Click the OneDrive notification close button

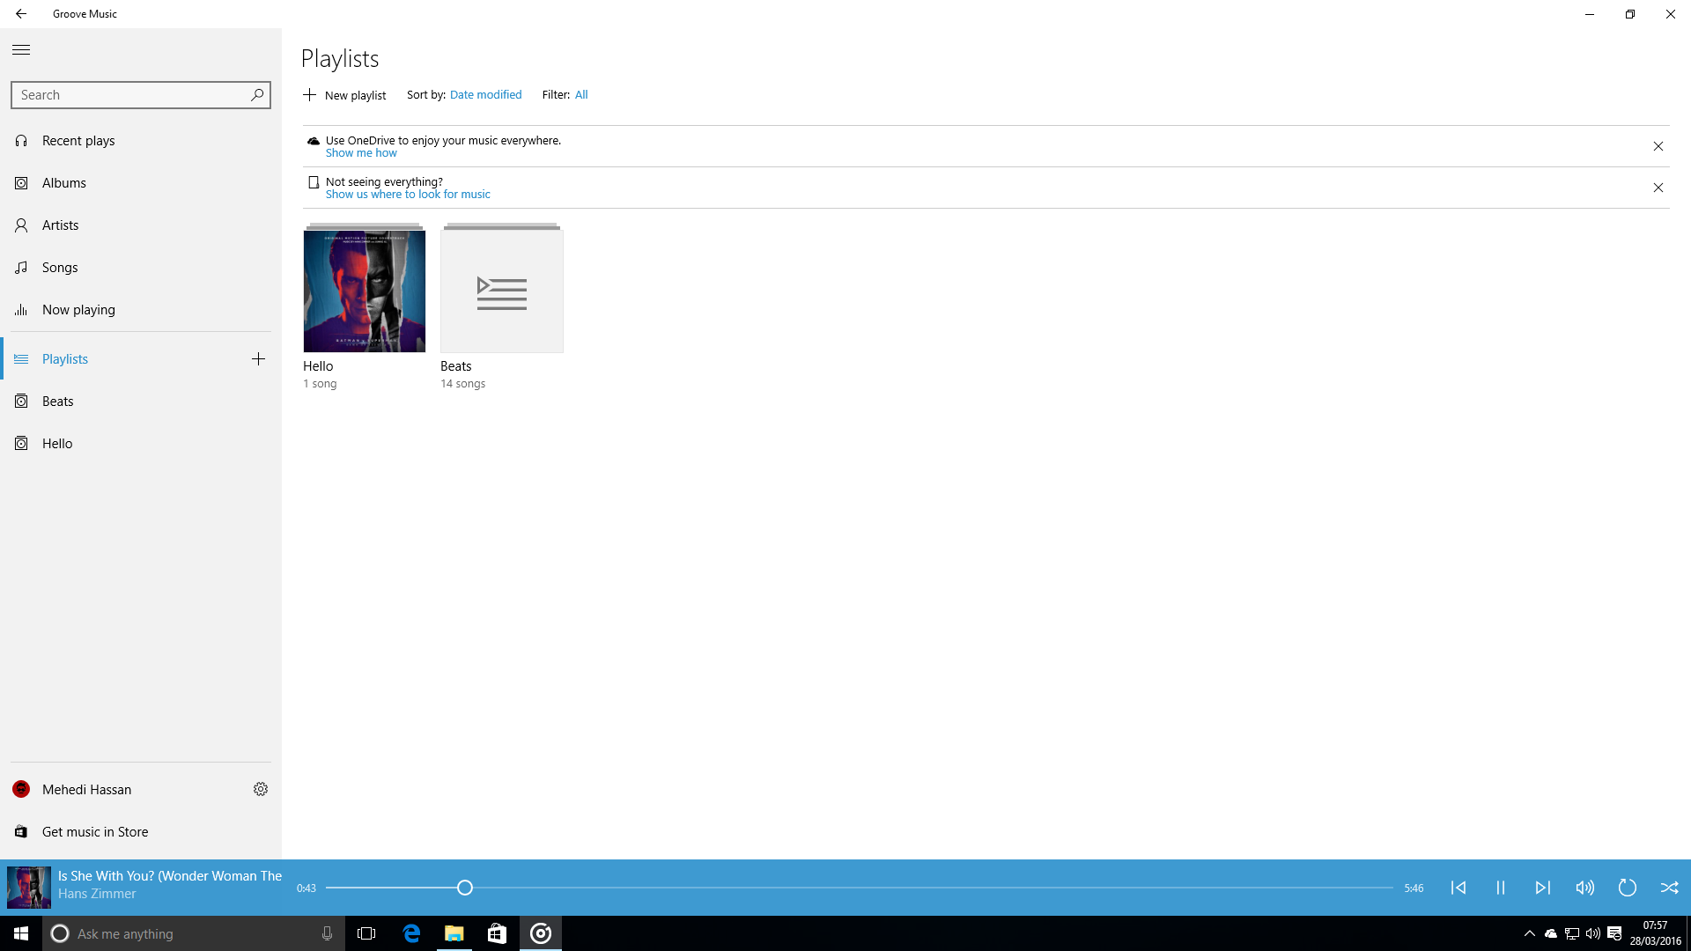click(x=1658, y=146)
